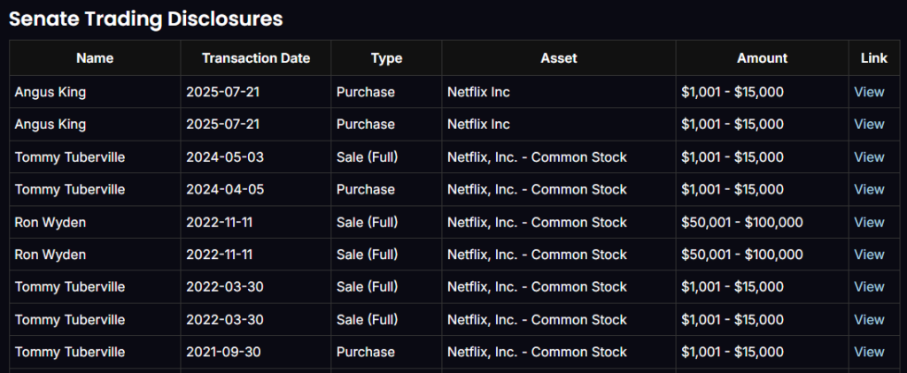This screenshot has height=373, width=907.
Task: Click the Type column header
Action: click(x=386, y=58)
